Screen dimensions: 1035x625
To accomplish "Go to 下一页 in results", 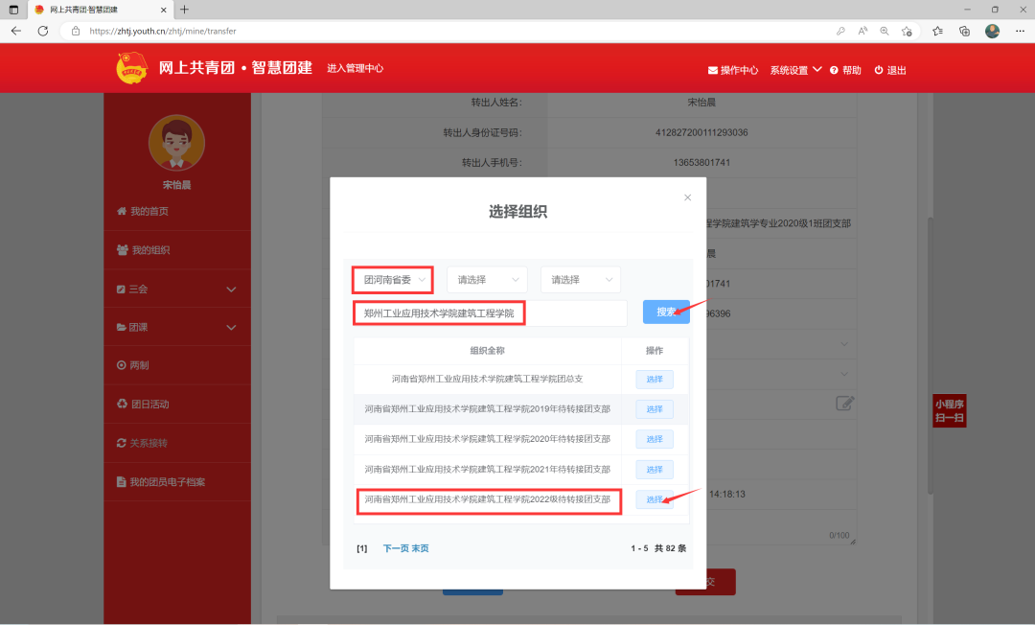I will (x=396, y=548).
